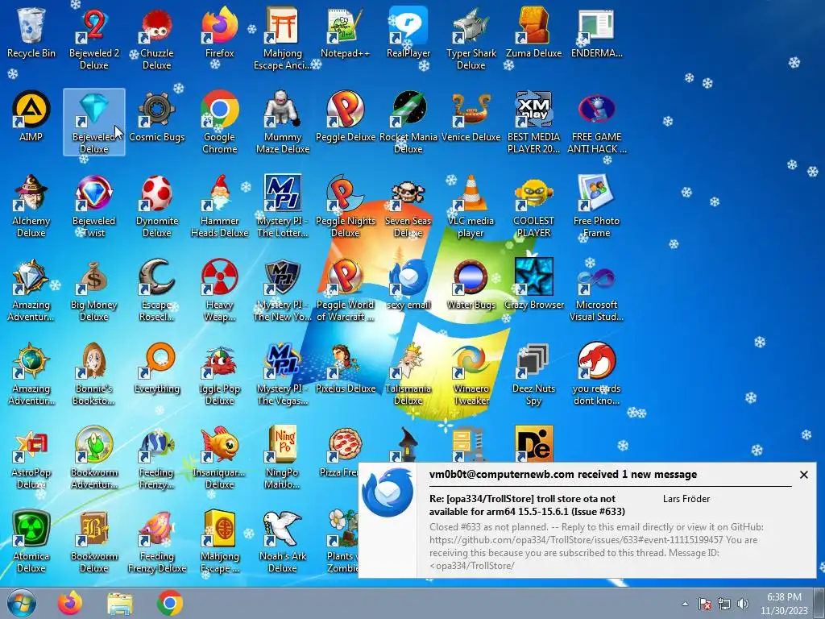Click the Big Money Deluxe icon
Screen dimensions: 825x619
click(93, 289)
